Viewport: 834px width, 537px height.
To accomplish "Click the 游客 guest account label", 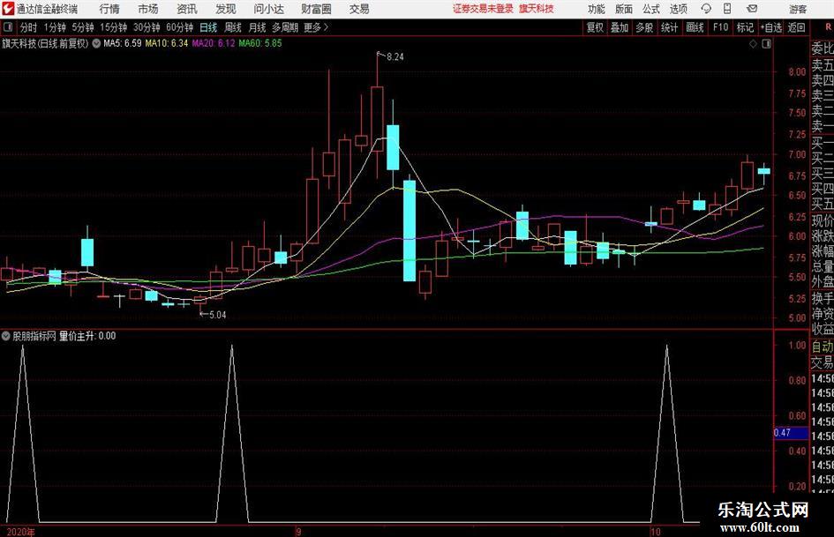I will [x=797, y=9].
